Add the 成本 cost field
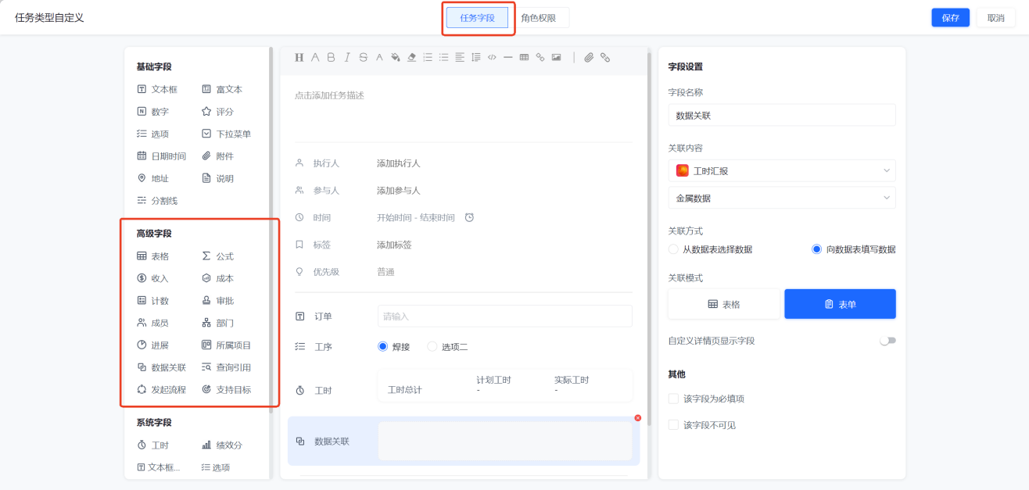The height and width of the screenshot is (490, 1029). (x=217, y=278)
